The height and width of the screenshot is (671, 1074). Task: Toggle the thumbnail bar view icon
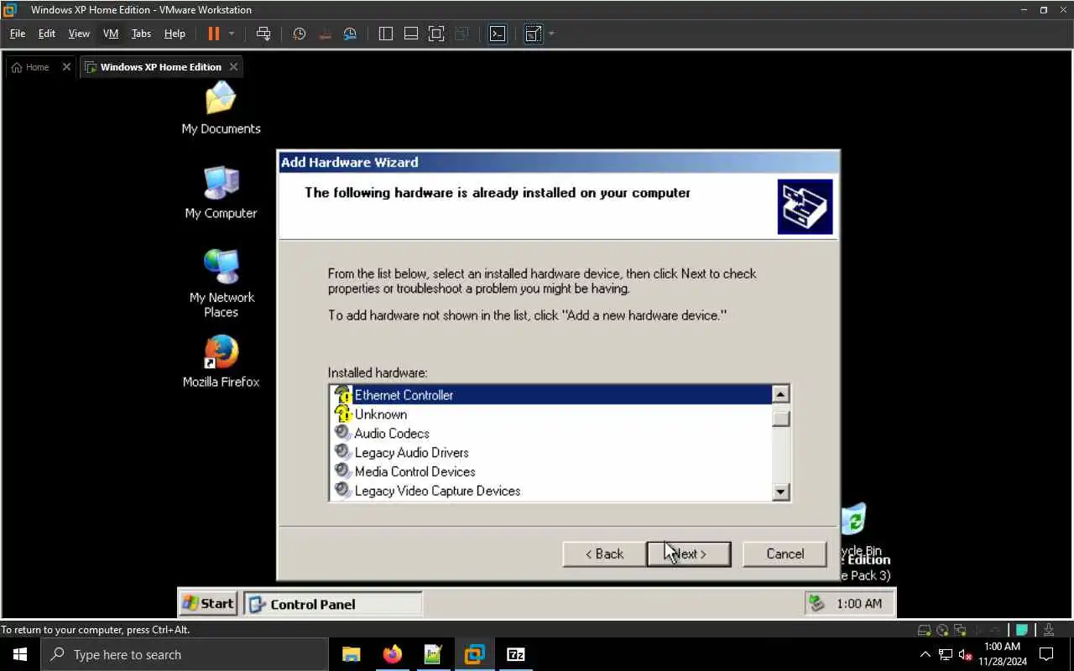[x=411, y=34]
